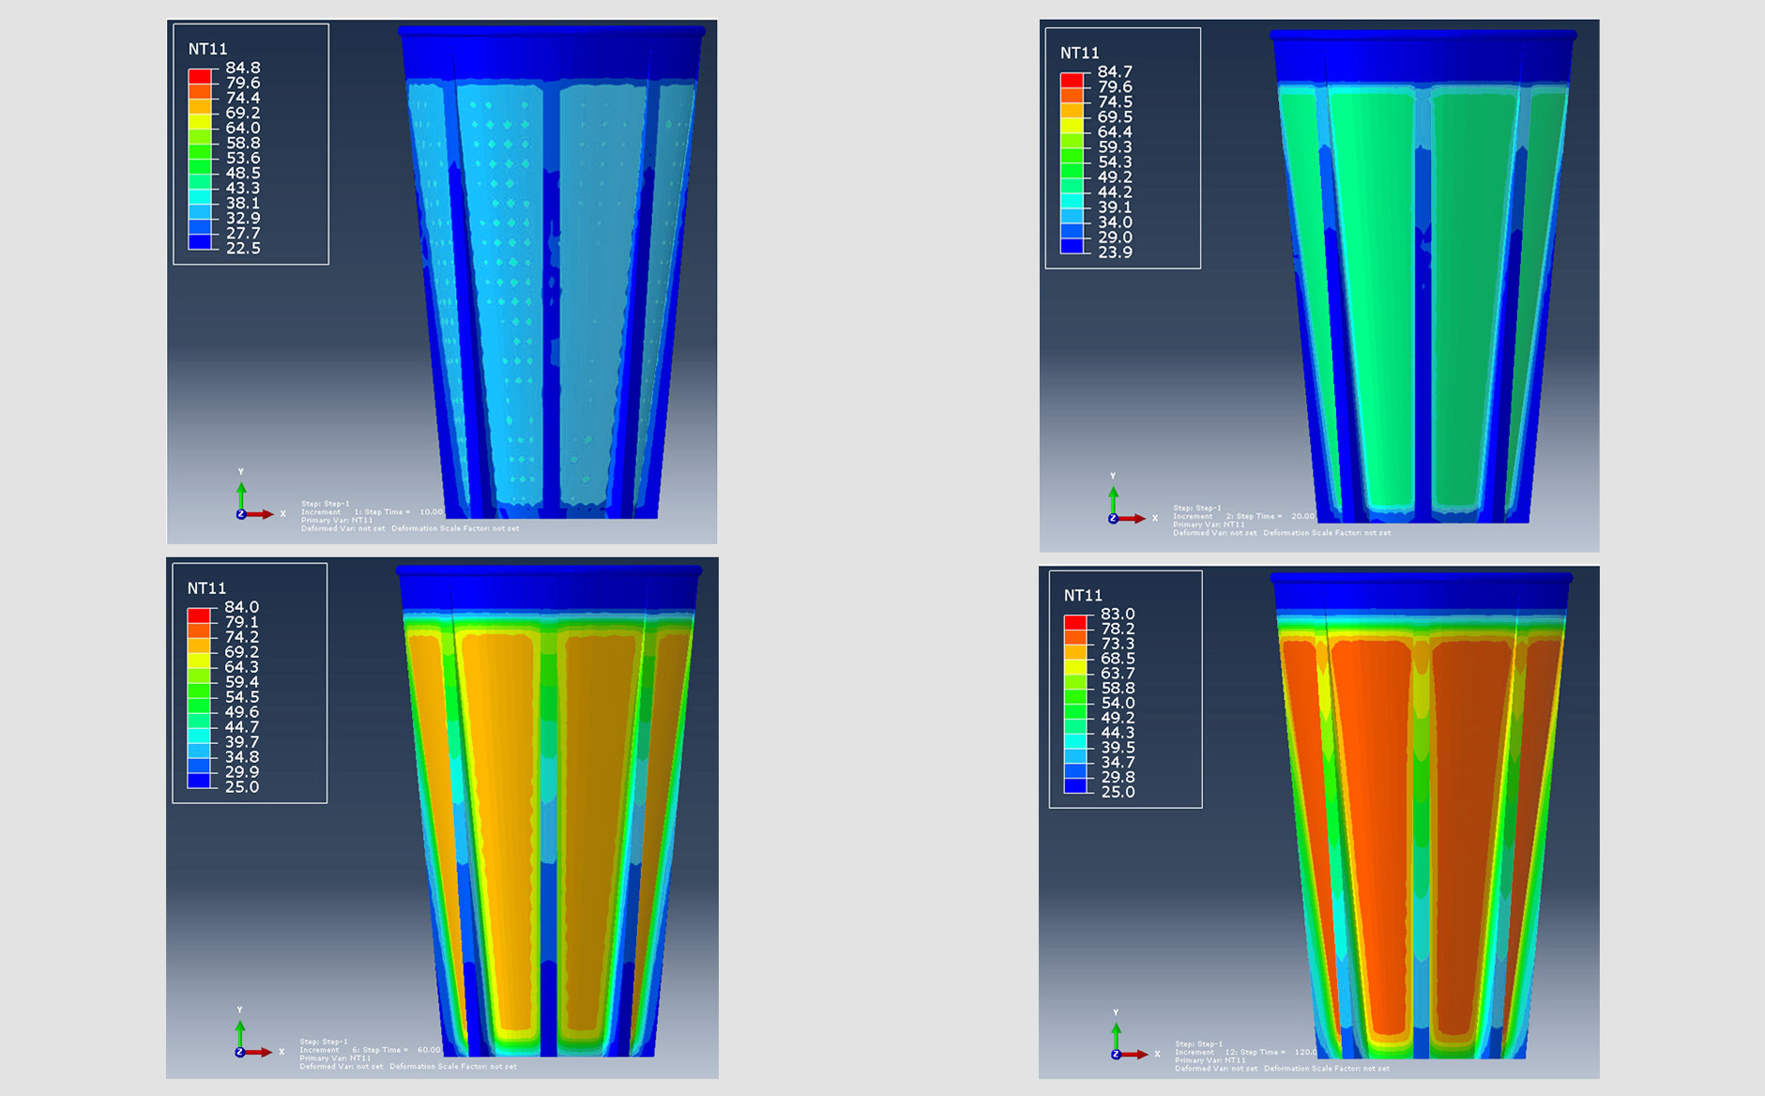Select the orange-red cup contour at Step Time 120.0
The image size is (1765, 1096).
pos(1422,816)
